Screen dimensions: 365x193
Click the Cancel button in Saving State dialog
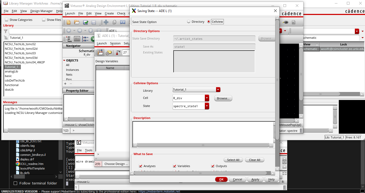pyautogui.click(x=237, y=179)
